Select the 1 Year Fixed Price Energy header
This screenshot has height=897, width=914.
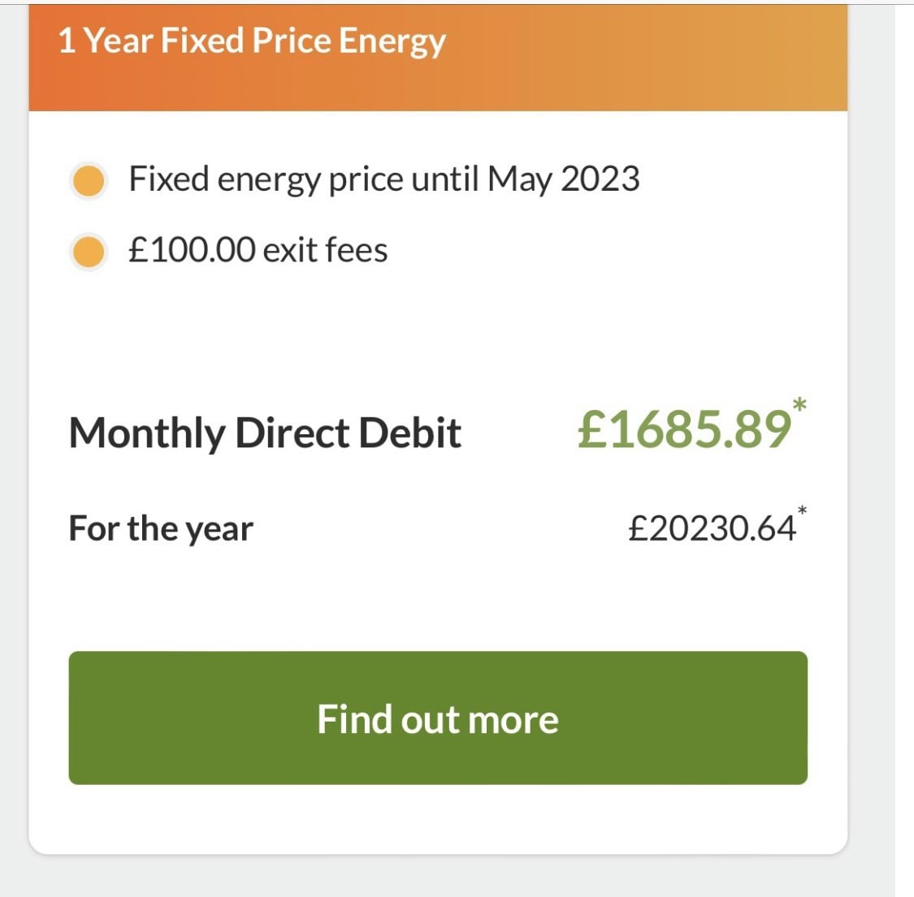point(252,41)
